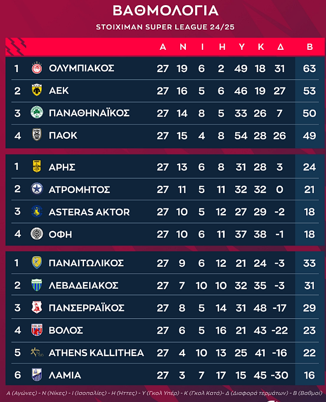Click the Atromitos star logo
The height and width of the screenshot is (402, 326).
click(x=37, y=189)
